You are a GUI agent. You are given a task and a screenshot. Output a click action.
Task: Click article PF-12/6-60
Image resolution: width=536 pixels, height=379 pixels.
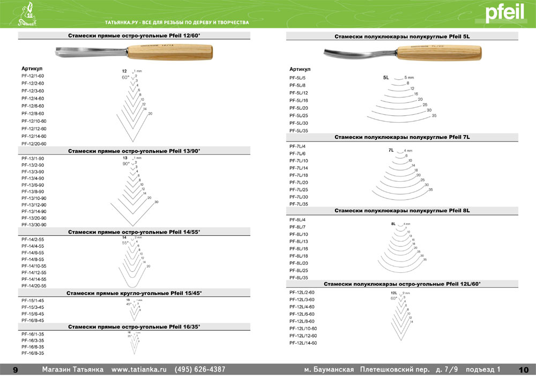coord(33,106)
